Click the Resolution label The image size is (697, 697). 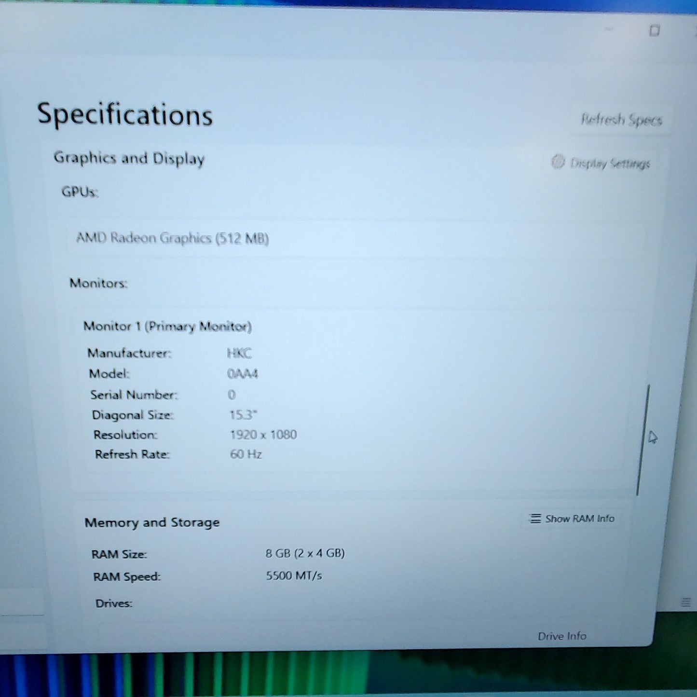pyautogui.click(x=125, y=435)
